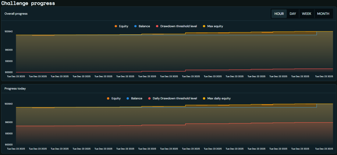
Task: Toggle the Max daily equity series
Action: click(220, 98)
